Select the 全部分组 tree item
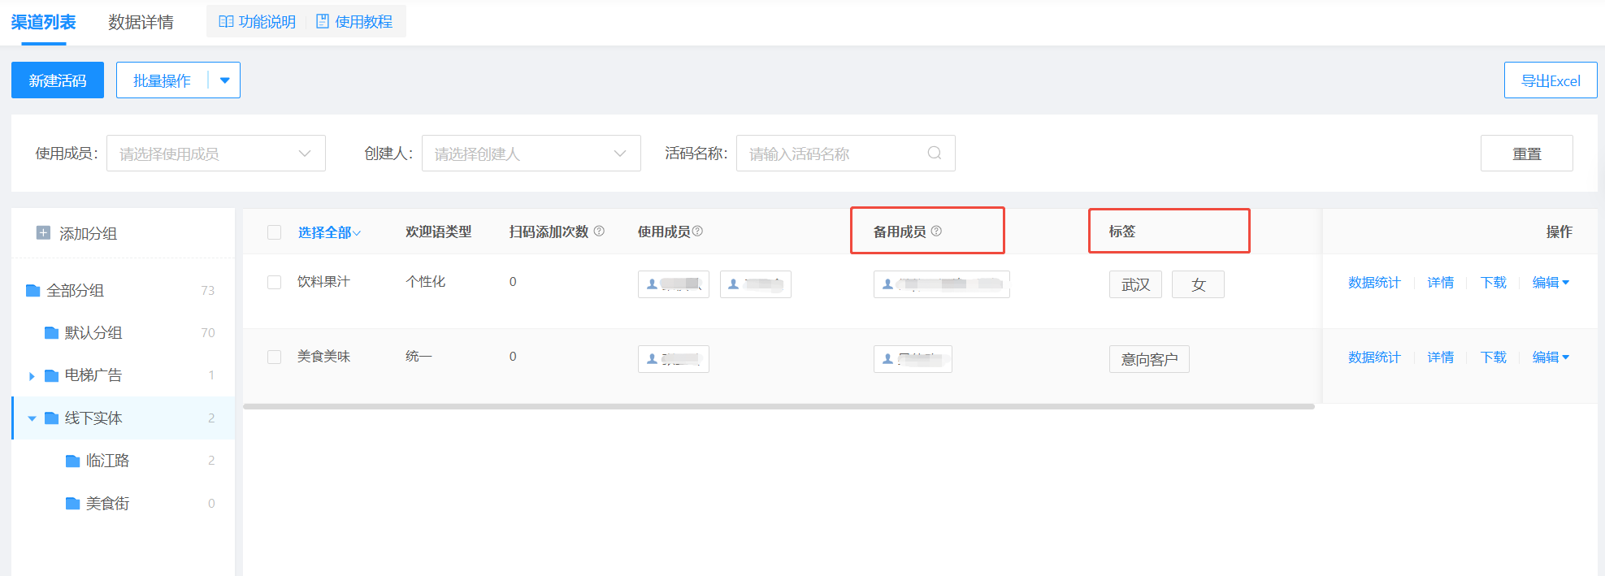This screenshot has width=1605, height=576. point(124,291)
